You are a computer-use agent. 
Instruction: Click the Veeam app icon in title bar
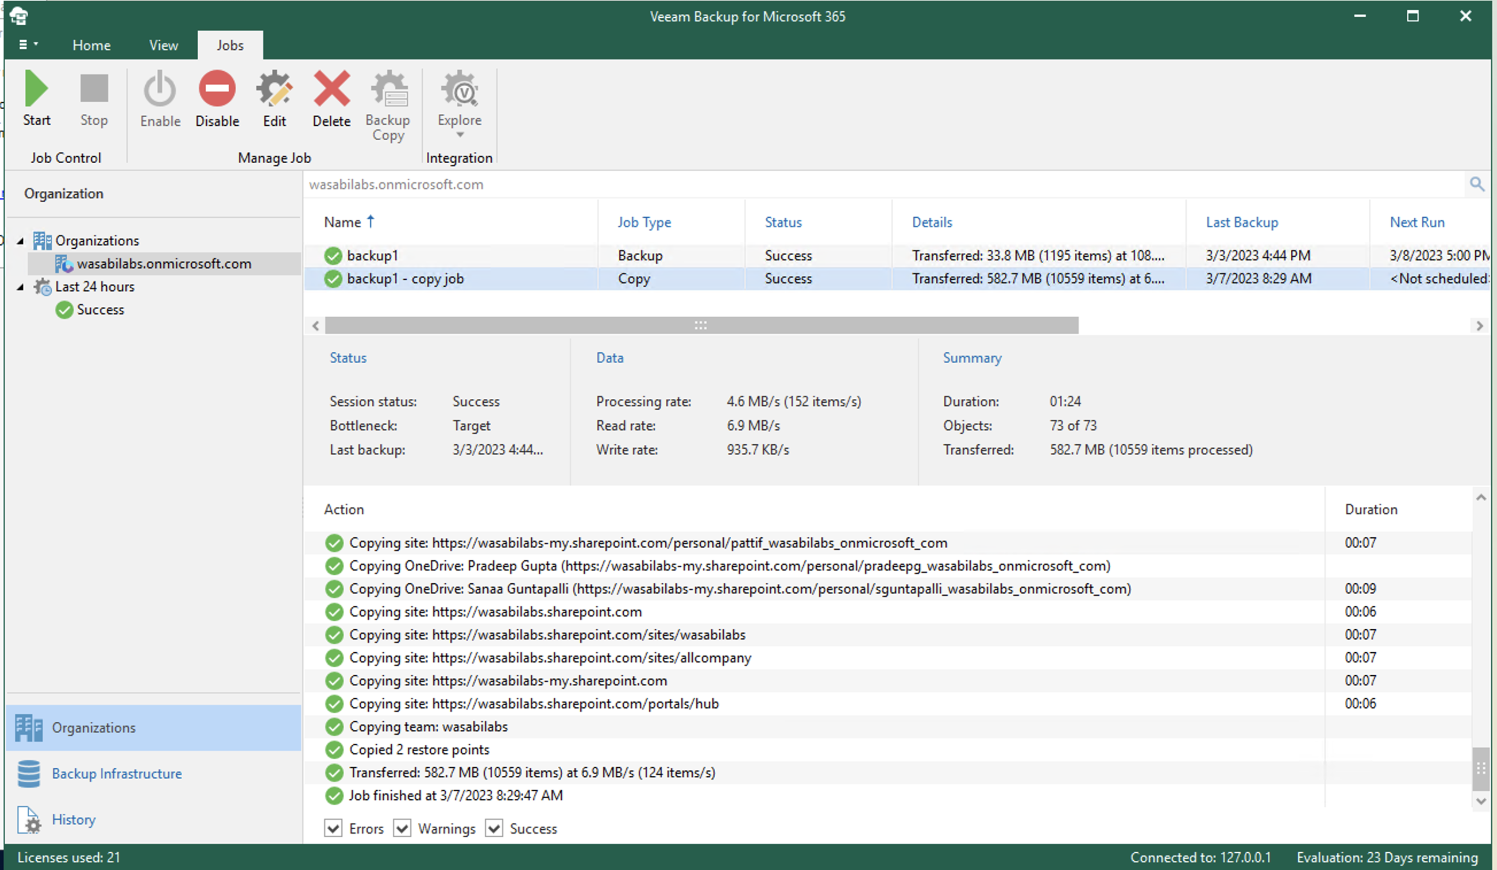pyautogui.click(x=18, y=16)
